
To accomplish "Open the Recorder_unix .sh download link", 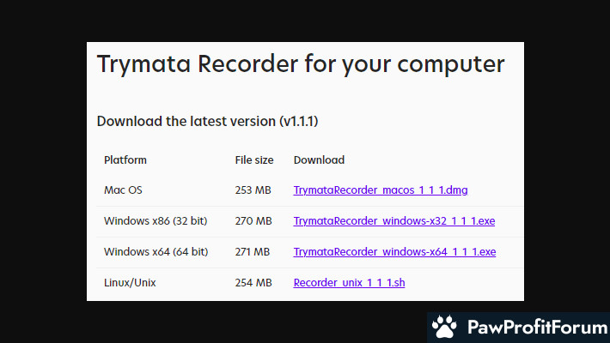I will (349, 282).
